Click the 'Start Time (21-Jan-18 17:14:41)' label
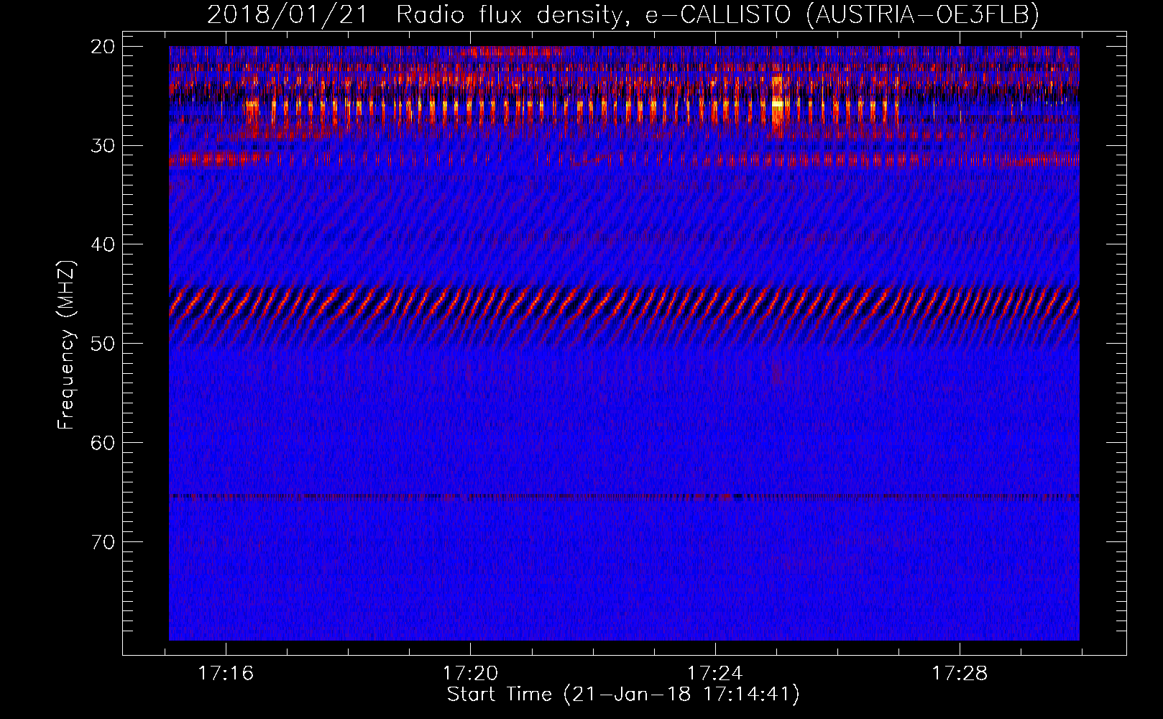The height and width of the screenshot is (719, 1163). click(623, 695)
